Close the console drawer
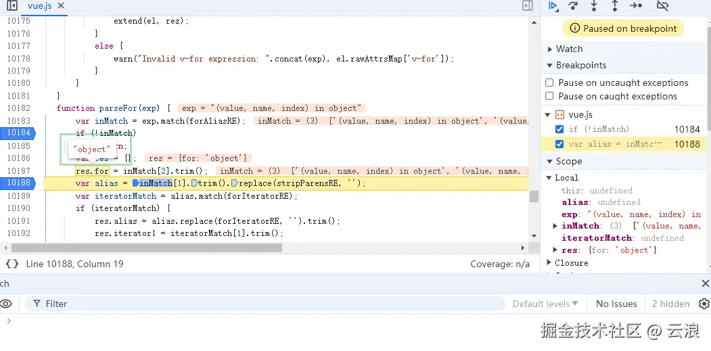Screen dimensions: 711x351 click(x=705, y=283)
